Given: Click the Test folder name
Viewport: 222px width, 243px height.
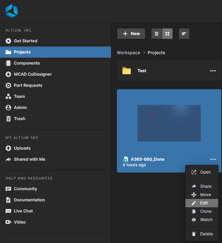Looking at the screenshot, I should click(x=142, y=71).
